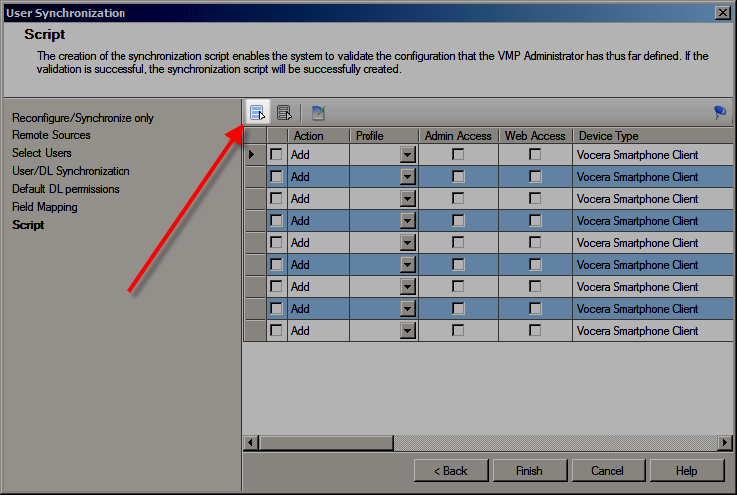737x495 pixels.
Task: Click the Admin Access column header
Action: (458, 136)
